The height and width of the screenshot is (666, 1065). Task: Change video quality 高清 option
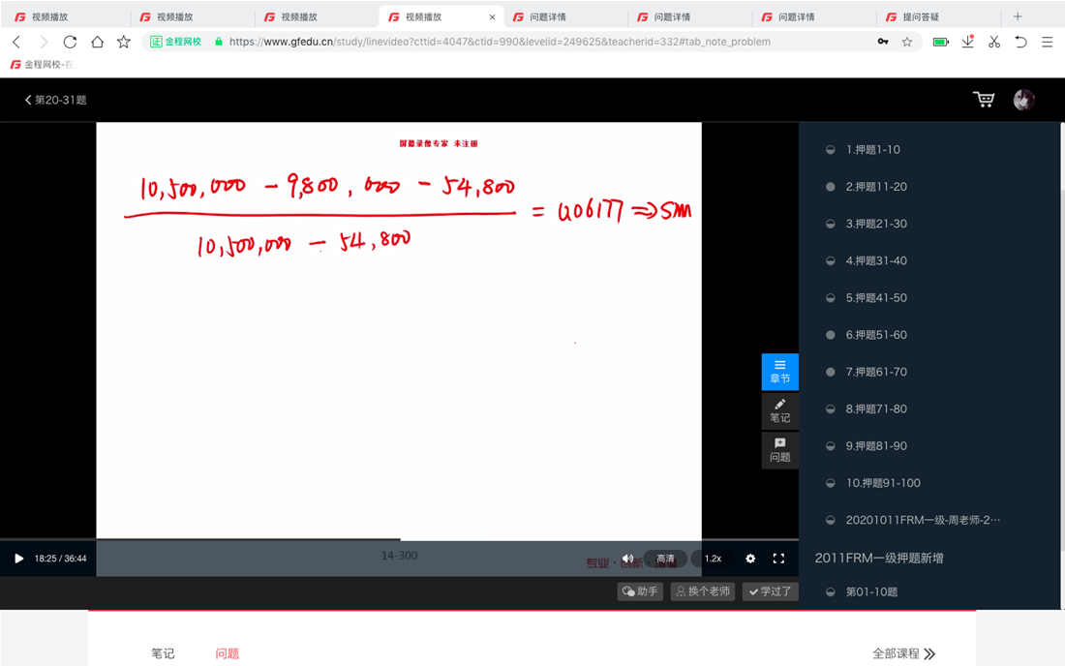[666, 559]
